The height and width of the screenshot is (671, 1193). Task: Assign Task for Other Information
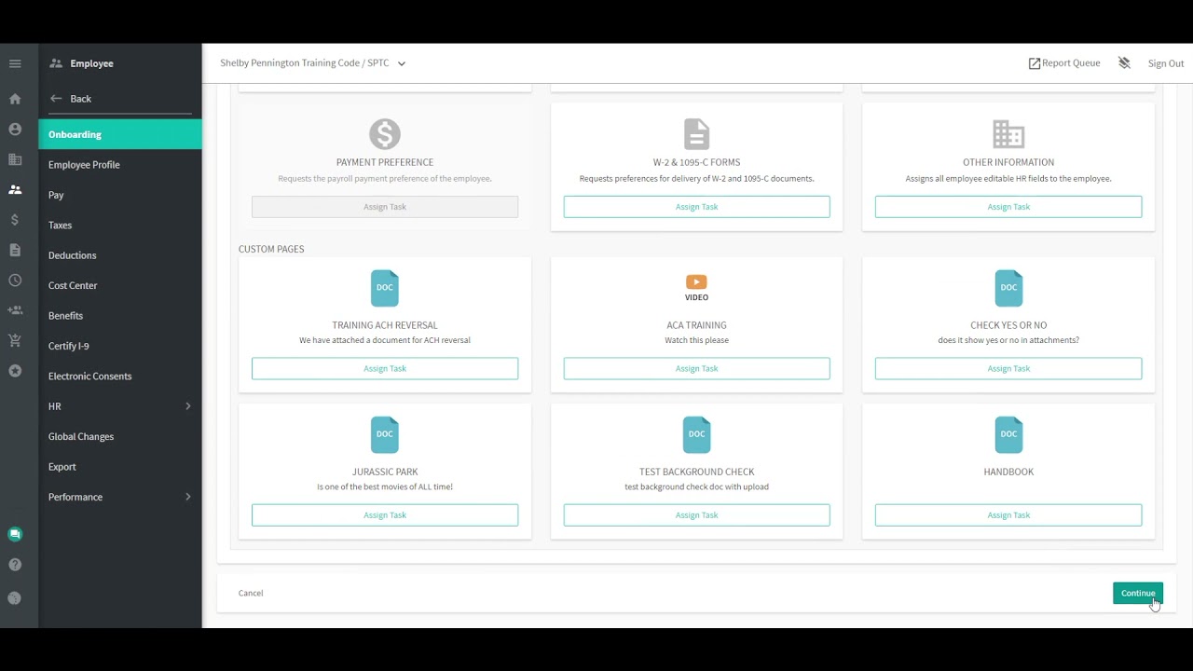(1008, 207)
